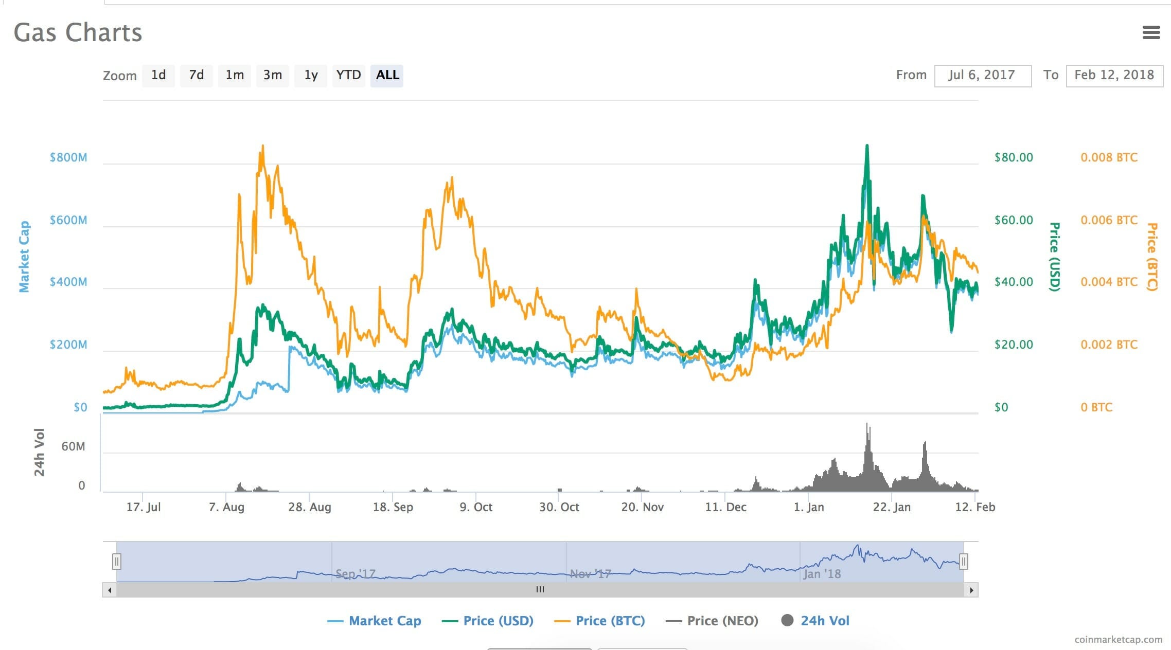Viewport: 1171px width, 650px height.
Task: Click the Market Cap vertical axis title
Action: click(24, 257)
